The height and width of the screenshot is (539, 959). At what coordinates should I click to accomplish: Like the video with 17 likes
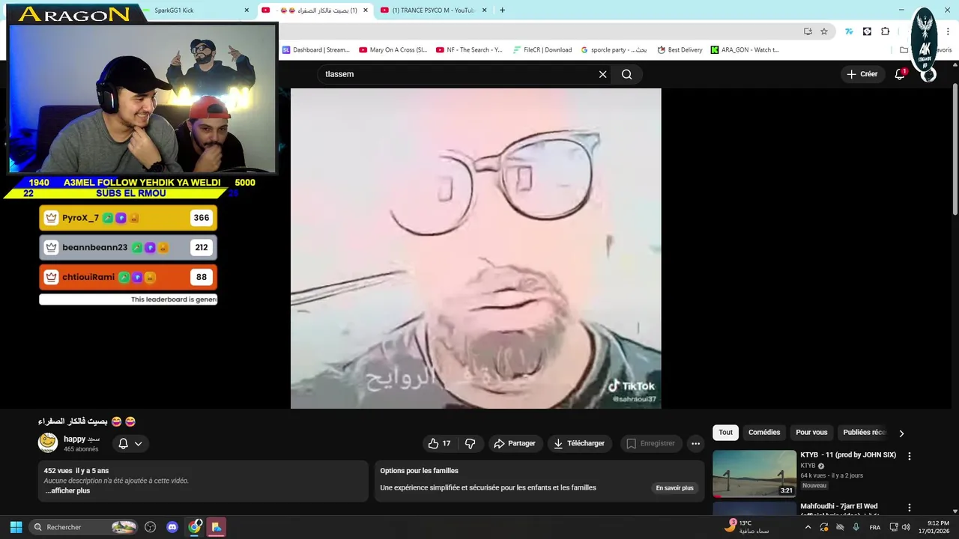439,443
